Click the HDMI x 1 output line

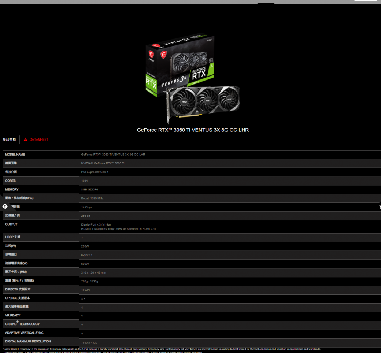(x=119, y=229)
